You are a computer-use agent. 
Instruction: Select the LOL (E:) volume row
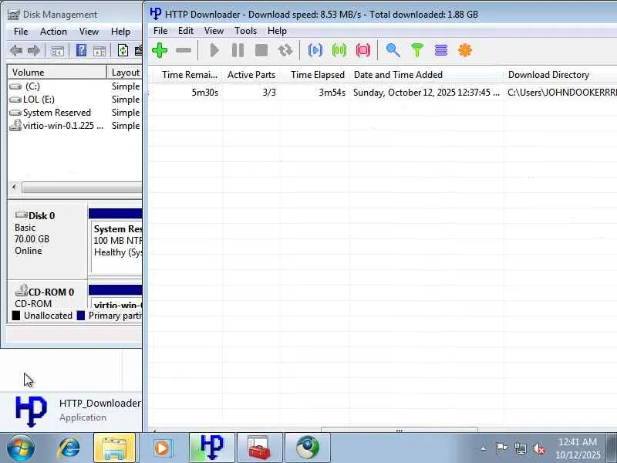[75, 100]
